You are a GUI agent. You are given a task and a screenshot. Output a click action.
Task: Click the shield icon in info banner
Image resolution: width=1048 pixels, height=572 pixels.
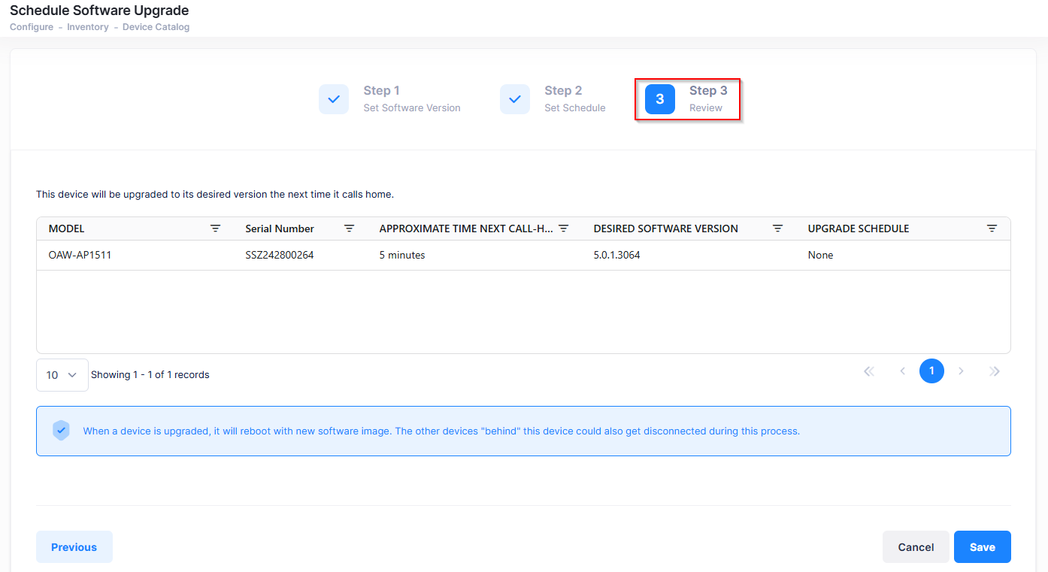click(61, 431)
